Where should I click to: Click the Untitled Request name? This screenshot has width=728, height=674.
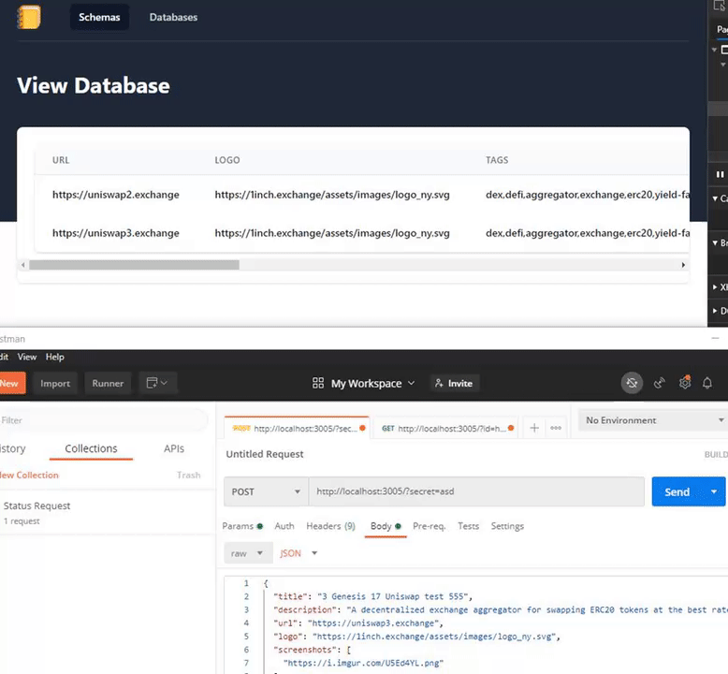[265, 454]
